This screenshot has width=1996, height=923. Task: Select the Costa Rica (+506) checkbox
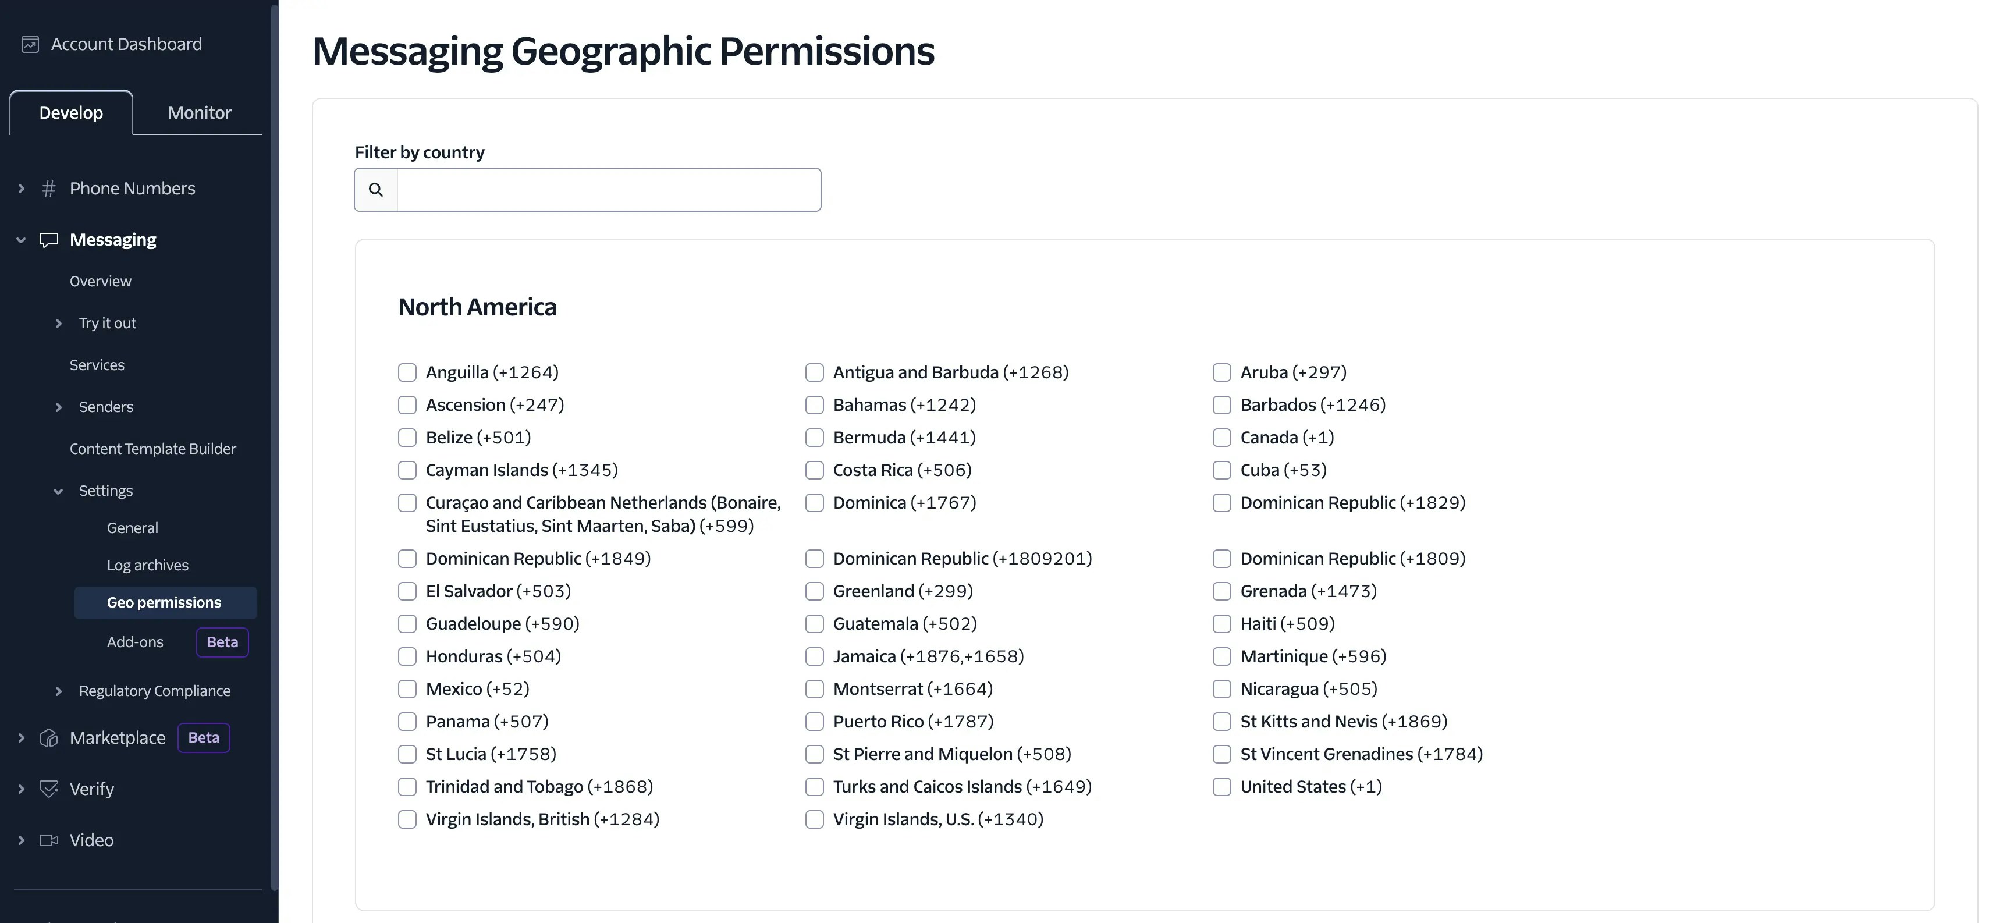click(814, 470)
